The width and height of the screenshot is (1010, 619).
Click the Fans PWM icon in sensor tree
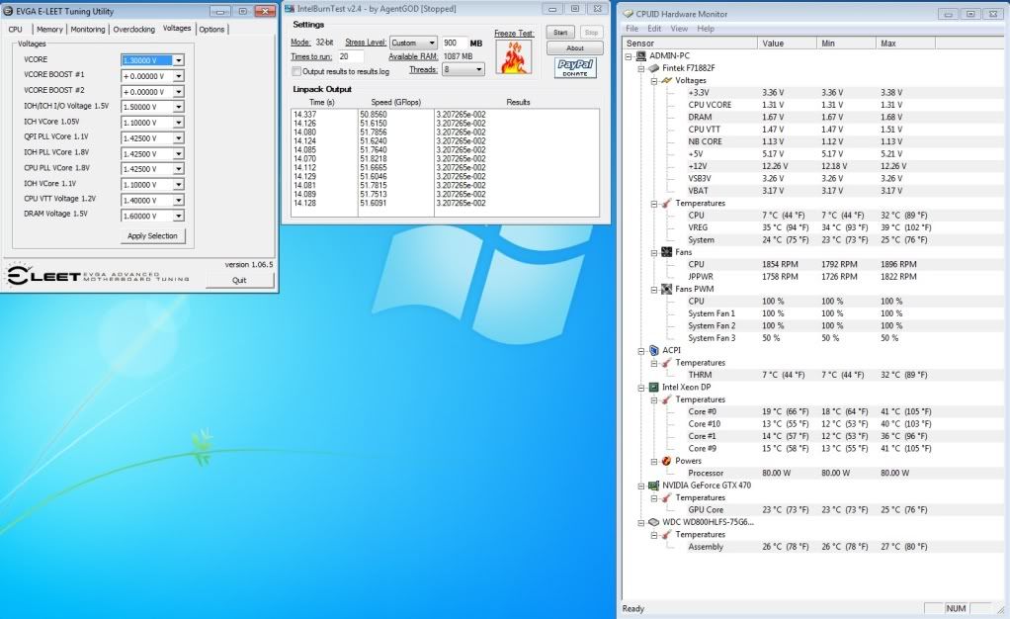(667, 289)
